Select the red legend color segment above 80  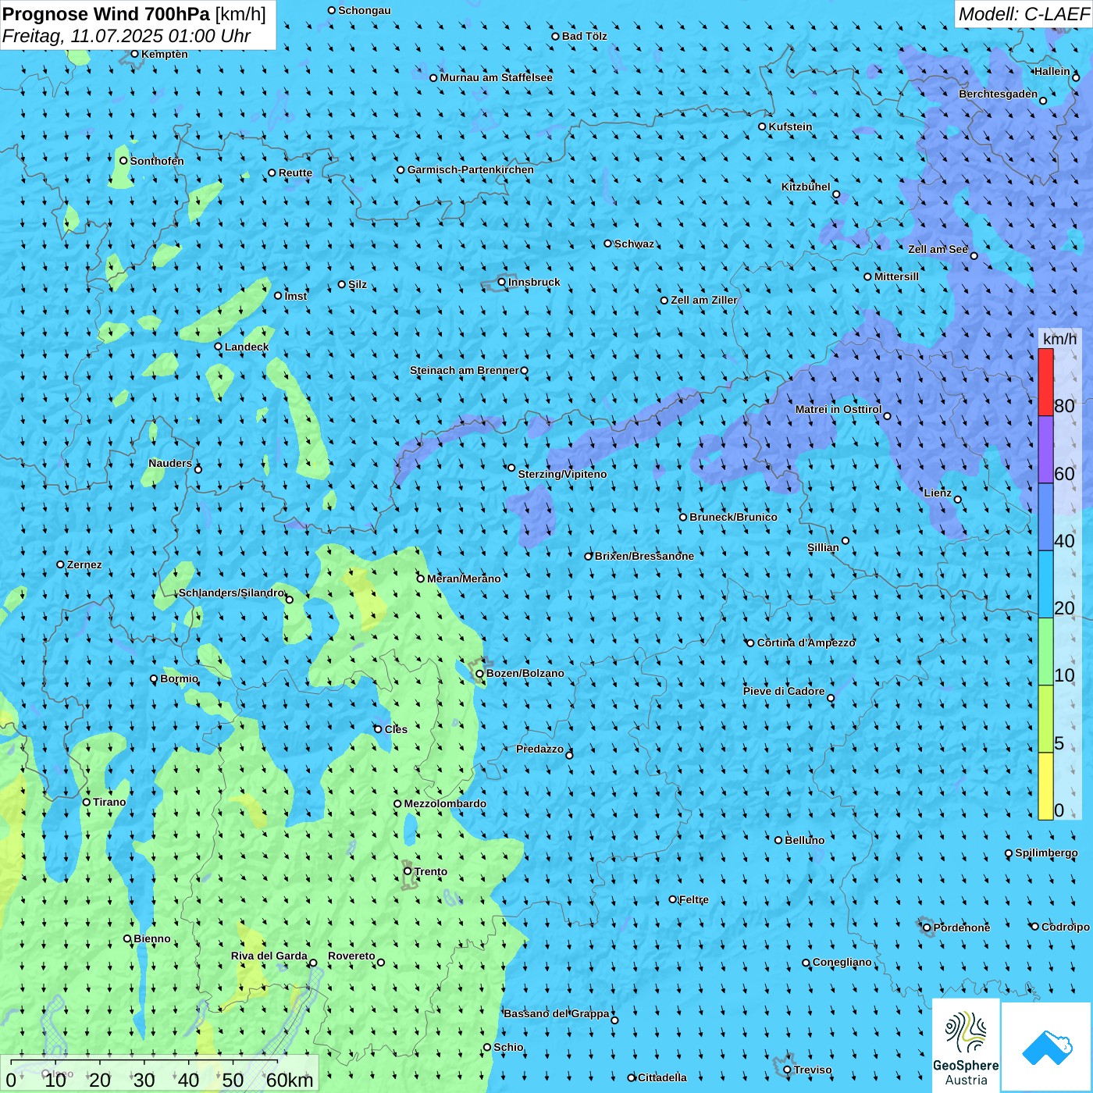(x=1045, y=382)
